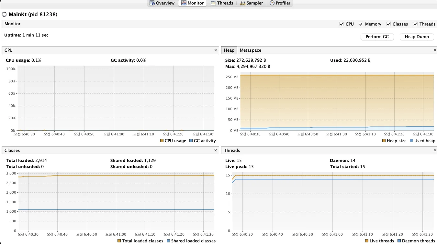The height and width of the screenshot is (244, 437).
Task: Click the Used heap legend swatch
Action: click(x=411, y=141)
